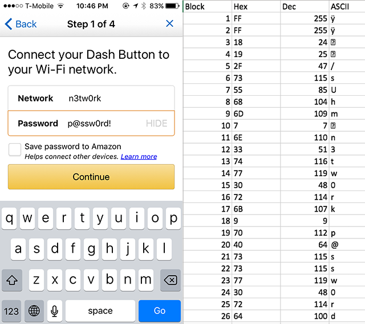The width and height of the screenshot is (365, 324).
Task: Select the Block column header cell
Action: pos(208,6)
